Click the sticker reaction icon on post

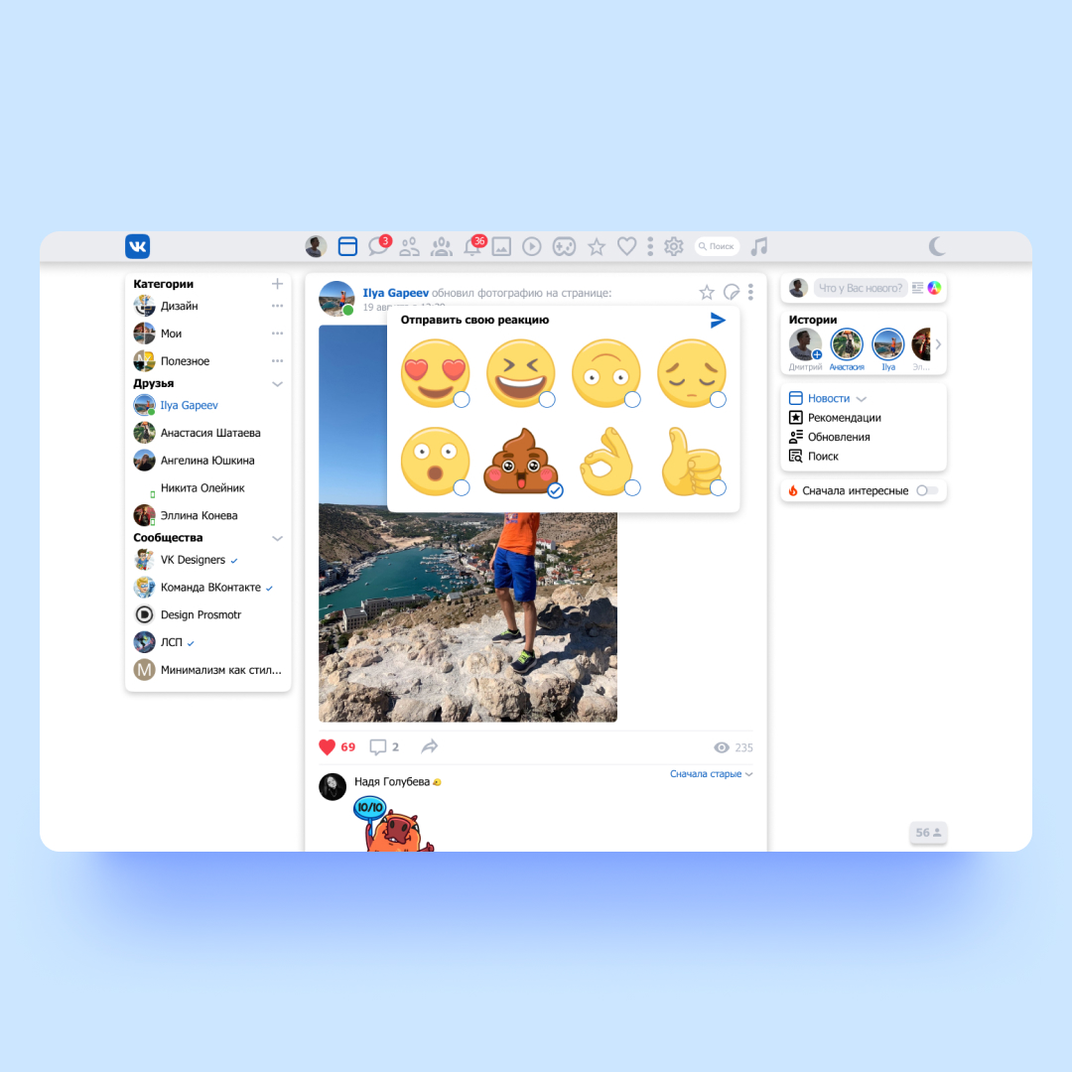731,293
